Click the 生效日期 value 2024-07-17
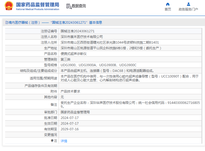205x151 pixels. [70, 123]
